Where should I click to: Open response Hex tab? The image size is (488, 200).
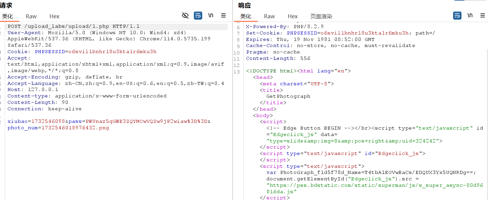292,16
